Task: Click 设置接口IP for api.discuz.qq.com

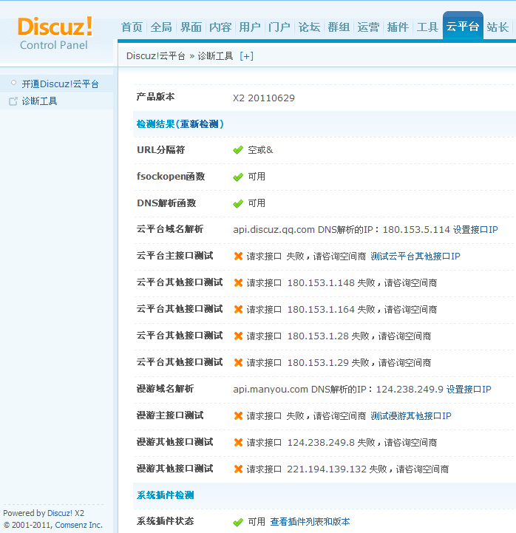Action: [x=475, y=230]
